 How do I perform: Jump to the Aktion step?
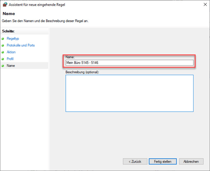tap(11, 52)
